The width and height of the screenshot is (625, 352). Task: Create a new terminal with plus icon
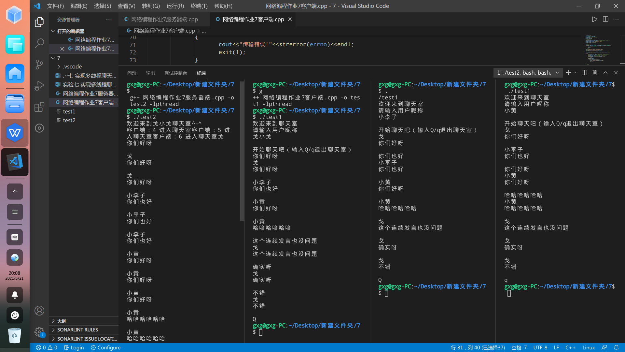(x=568, y=73)
